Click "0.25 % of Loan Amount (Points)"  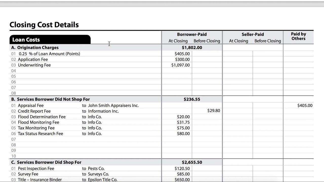pyautogui.click(x=49, y=54)
